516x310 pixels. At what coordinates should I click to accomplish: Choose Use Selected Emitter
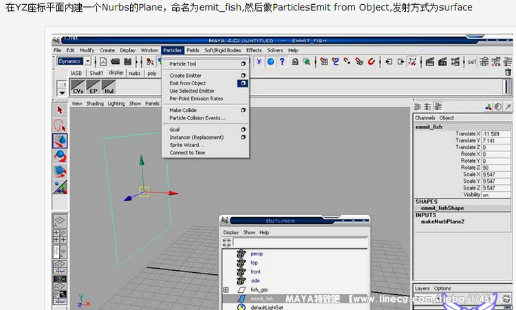click(x=192, y=91)
